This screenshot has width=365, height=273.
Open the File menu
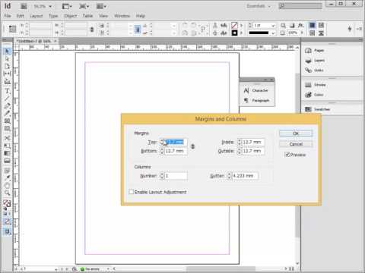pyautogui.click(x=8, y=16)
